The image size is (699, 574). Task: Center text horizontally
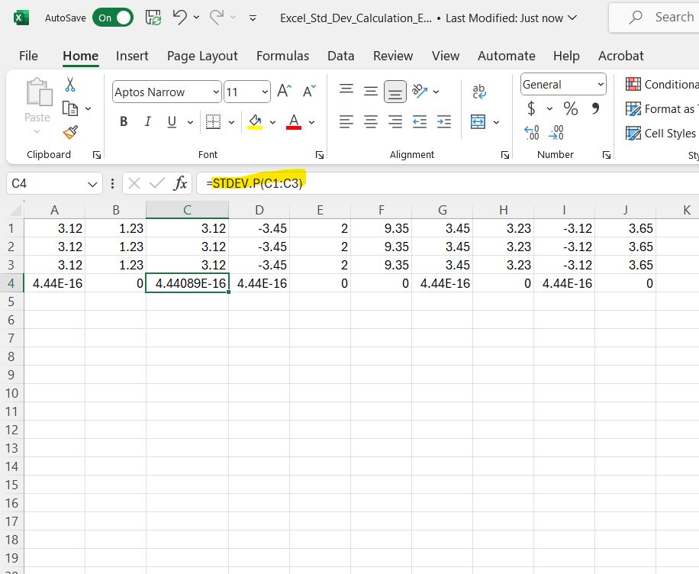pos(370,121)
